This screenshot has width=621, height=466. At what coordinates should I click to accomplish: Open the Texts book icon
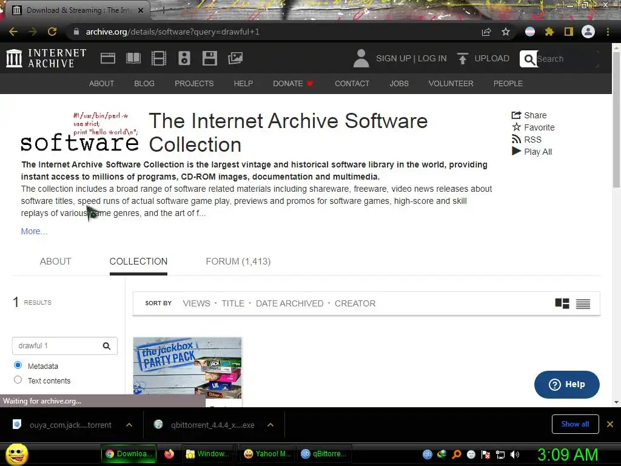point(133,58)
